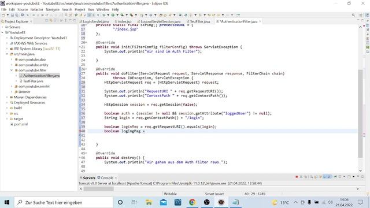
Task: Switch to the LoginServlet.java editor tab
Action: click(94, 21)
